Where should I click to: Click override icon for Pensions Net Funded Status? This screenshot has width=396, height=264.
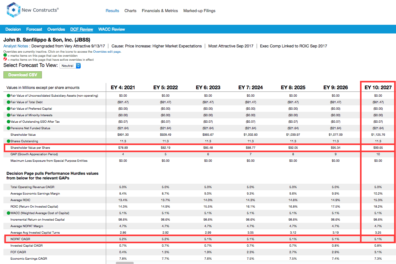coord(8,128)
